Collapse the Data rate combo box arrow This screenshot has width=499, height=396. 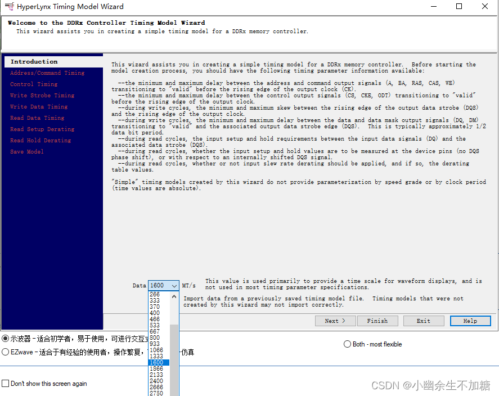(174, 286)
